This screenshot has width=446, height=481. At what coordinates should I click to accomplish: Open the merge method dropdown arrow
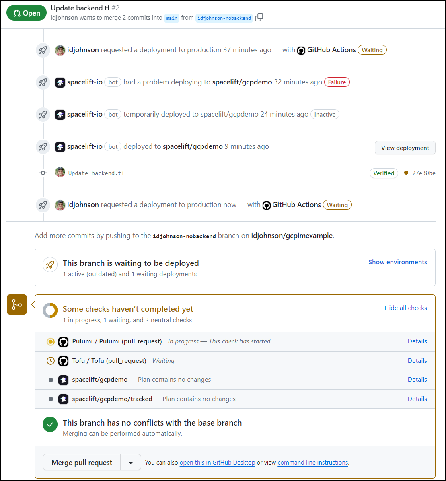tap(131, 462)
